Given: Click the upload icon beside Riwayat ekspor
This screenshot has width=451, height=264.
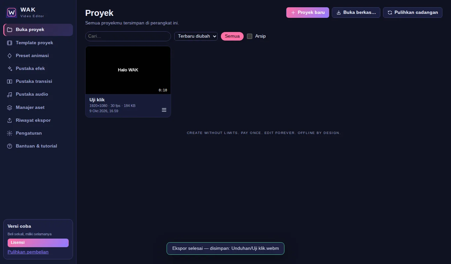Looking at the screenshot, I should [x=10, y=120].
